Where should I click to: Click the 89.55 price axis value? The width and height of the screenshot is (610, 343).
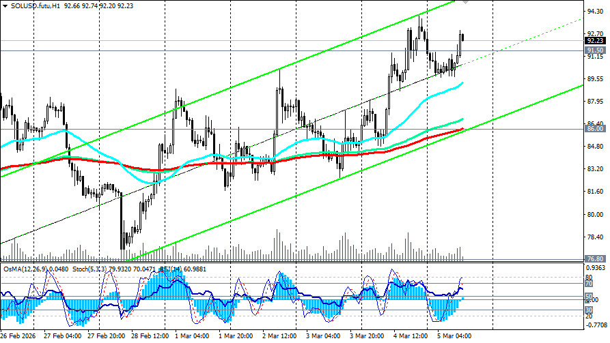coord(595,79)
